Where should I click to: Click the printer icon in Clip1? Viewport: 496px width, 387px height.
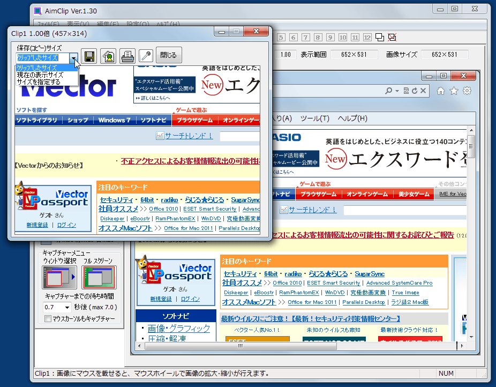click(x=127, y=56)
